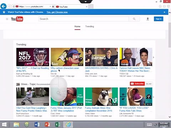Open the address bar dropdown arrow
This screenshot has width=171, height=128.
50,6
